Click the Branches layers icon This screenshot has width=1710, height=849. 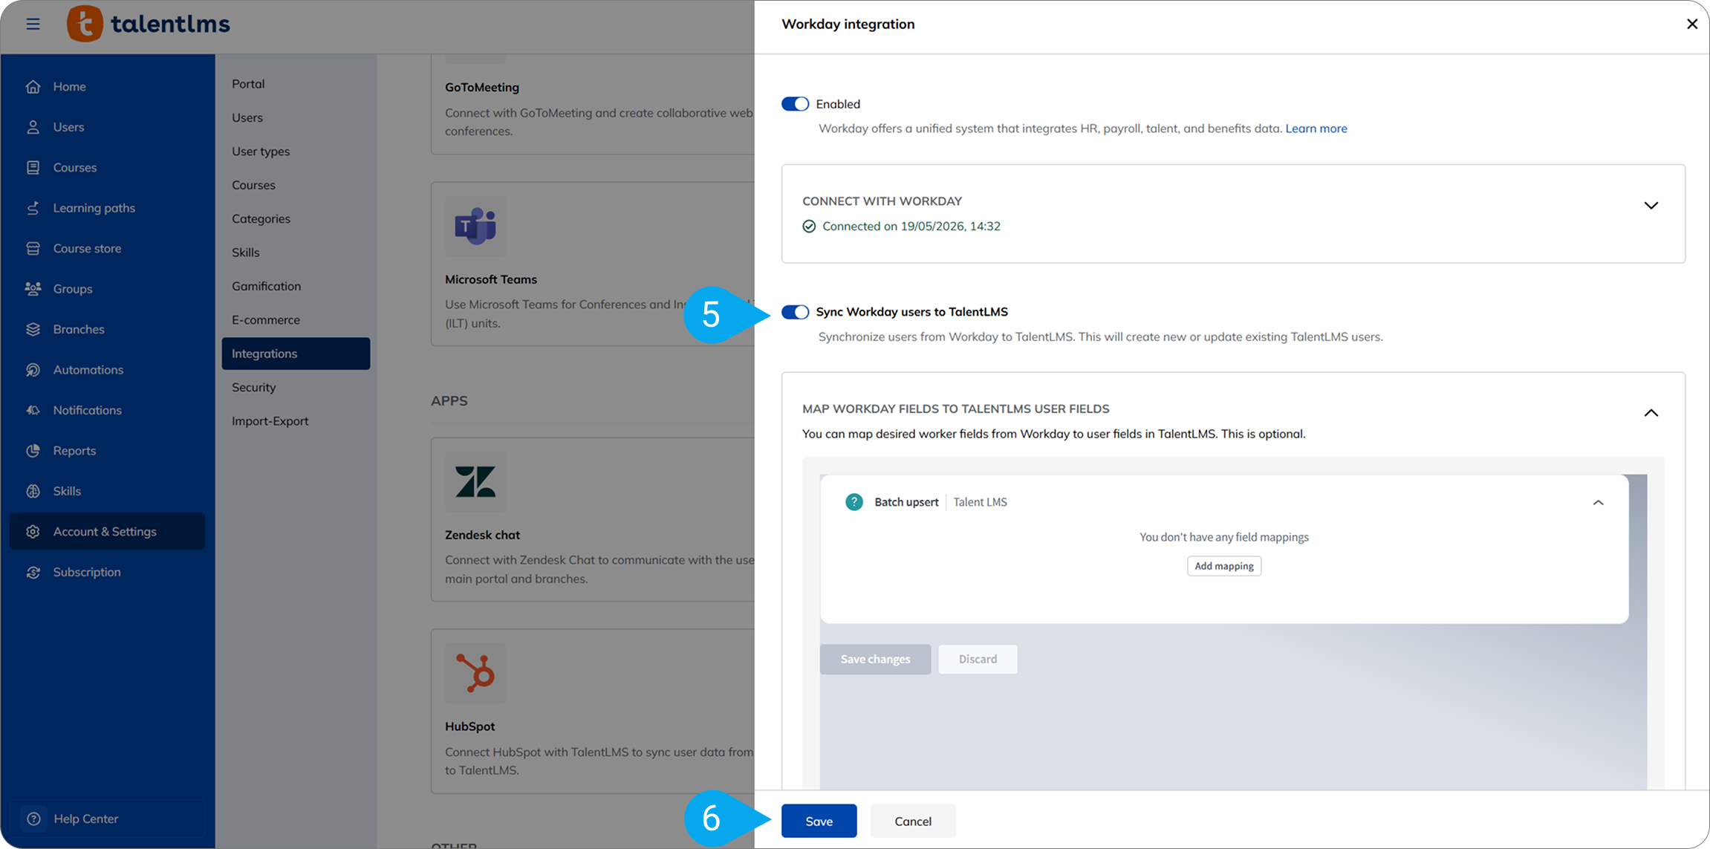pyautogui.click(x=33, y=329)
